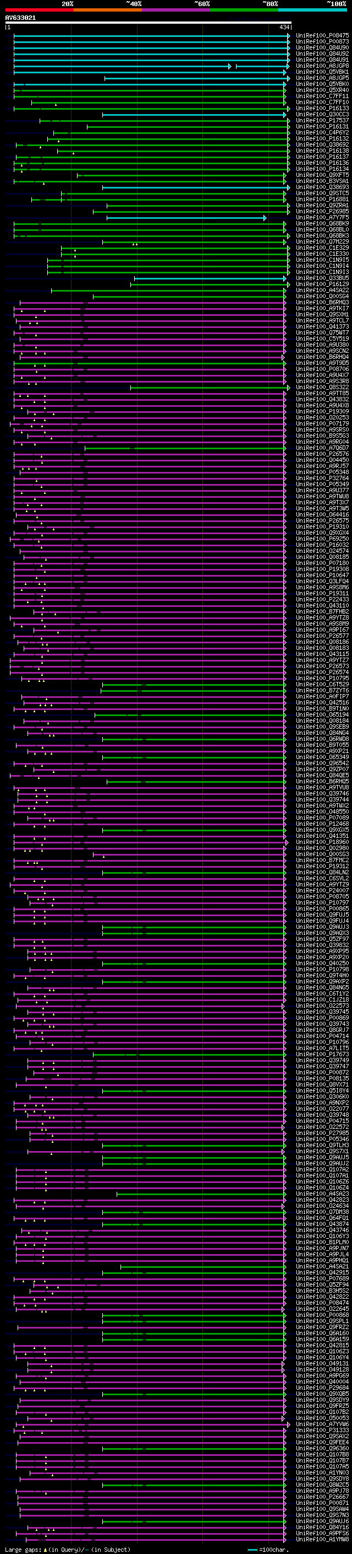Select hit label UniRef100_Q96360

point(322,1448)
